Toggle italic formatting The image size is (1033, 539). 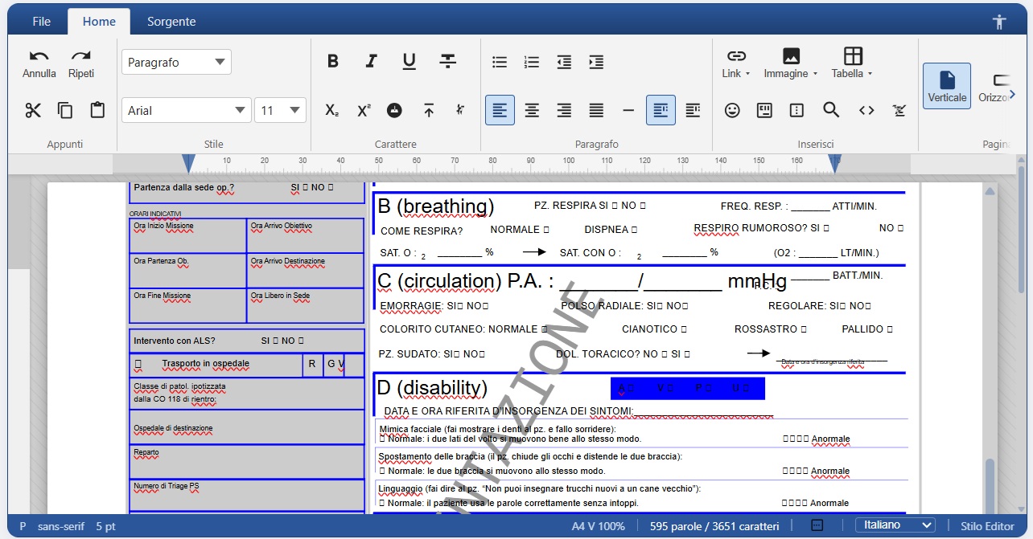[x=371, y=62]
